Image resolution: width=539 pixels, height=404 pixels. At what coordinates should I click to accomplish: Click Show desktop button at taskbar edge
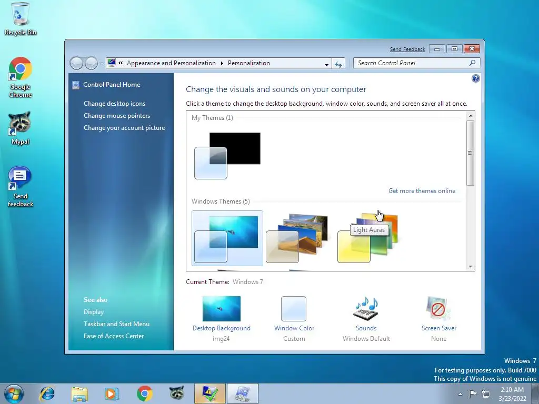pos(535,393)
